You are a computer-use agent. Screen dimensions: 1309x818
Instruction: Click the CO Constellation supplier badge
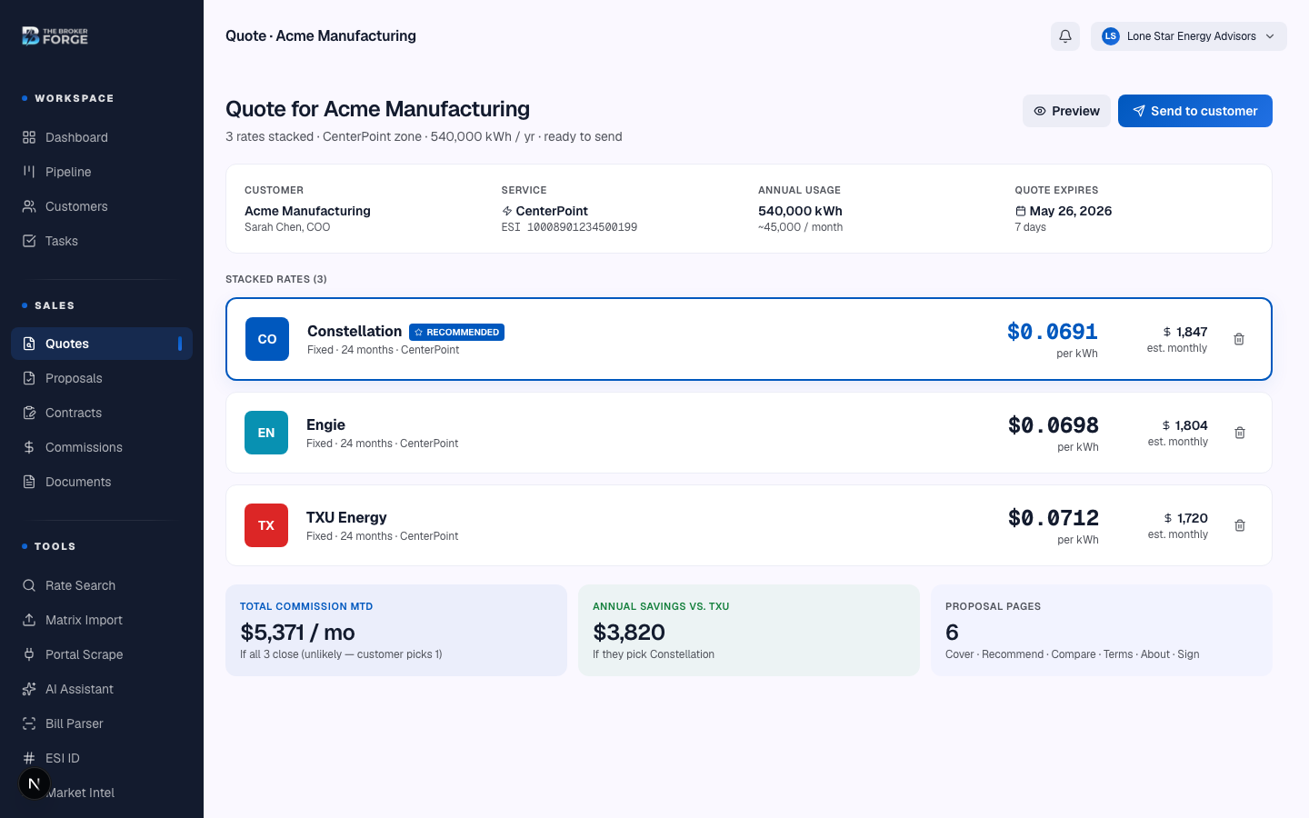(267, 339)
